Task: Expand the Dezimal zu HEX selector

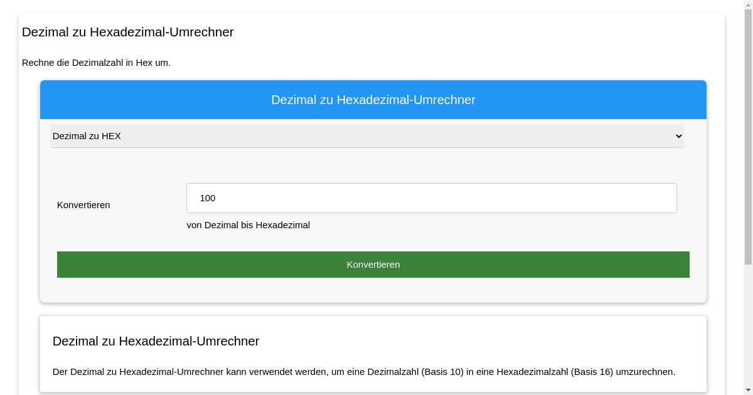Action: pos(367,136)
